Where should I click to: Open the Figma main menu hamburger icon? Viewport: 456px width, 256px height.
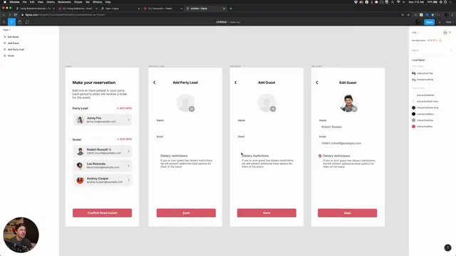coord(4,22)
